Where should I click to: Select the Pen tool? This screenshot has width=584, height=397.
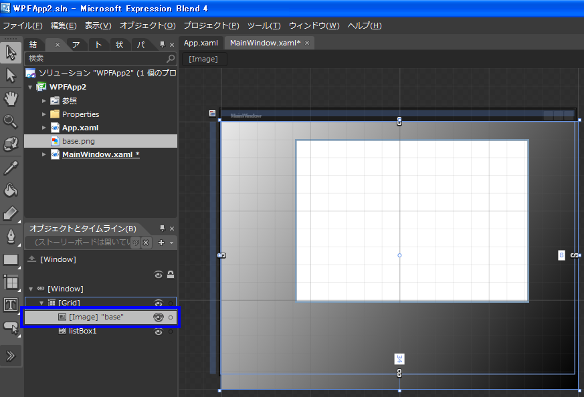pyautogui.click(x=11, y=237)
